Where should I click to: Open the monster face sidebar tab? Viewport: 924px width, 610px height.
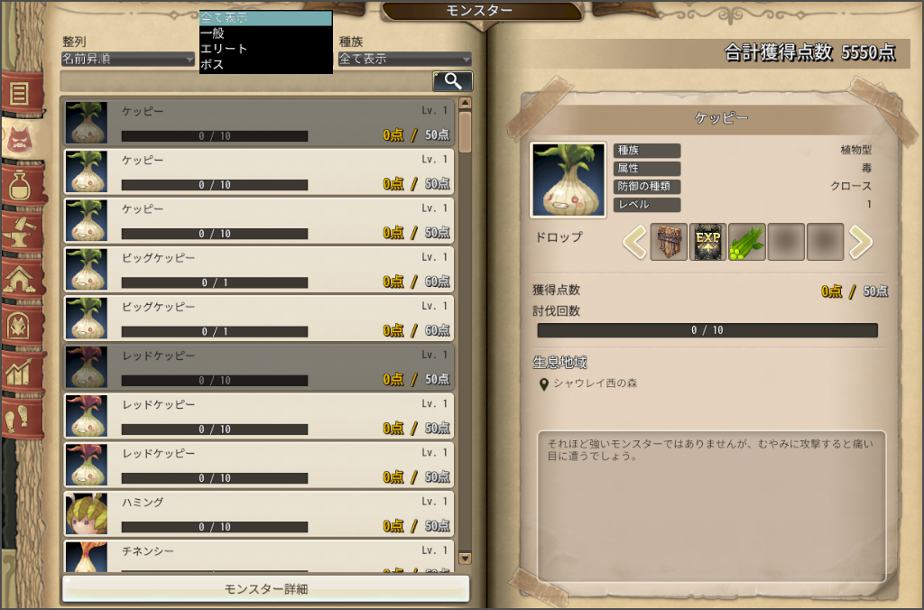point(22,140)
